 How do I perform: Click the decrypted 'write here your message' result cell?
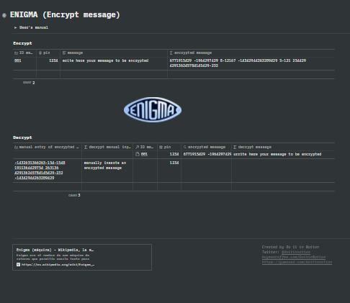[x=283, y=155]
